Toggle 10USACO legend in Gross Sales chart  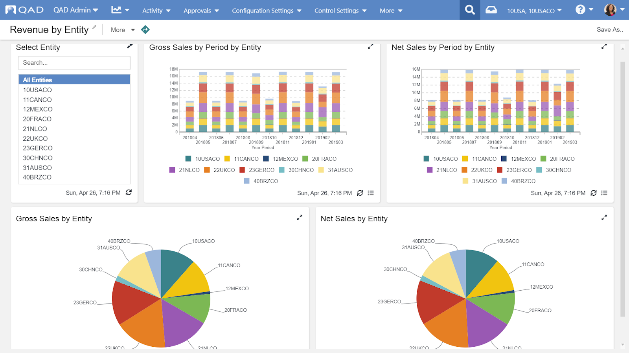[x=203, y=159]
